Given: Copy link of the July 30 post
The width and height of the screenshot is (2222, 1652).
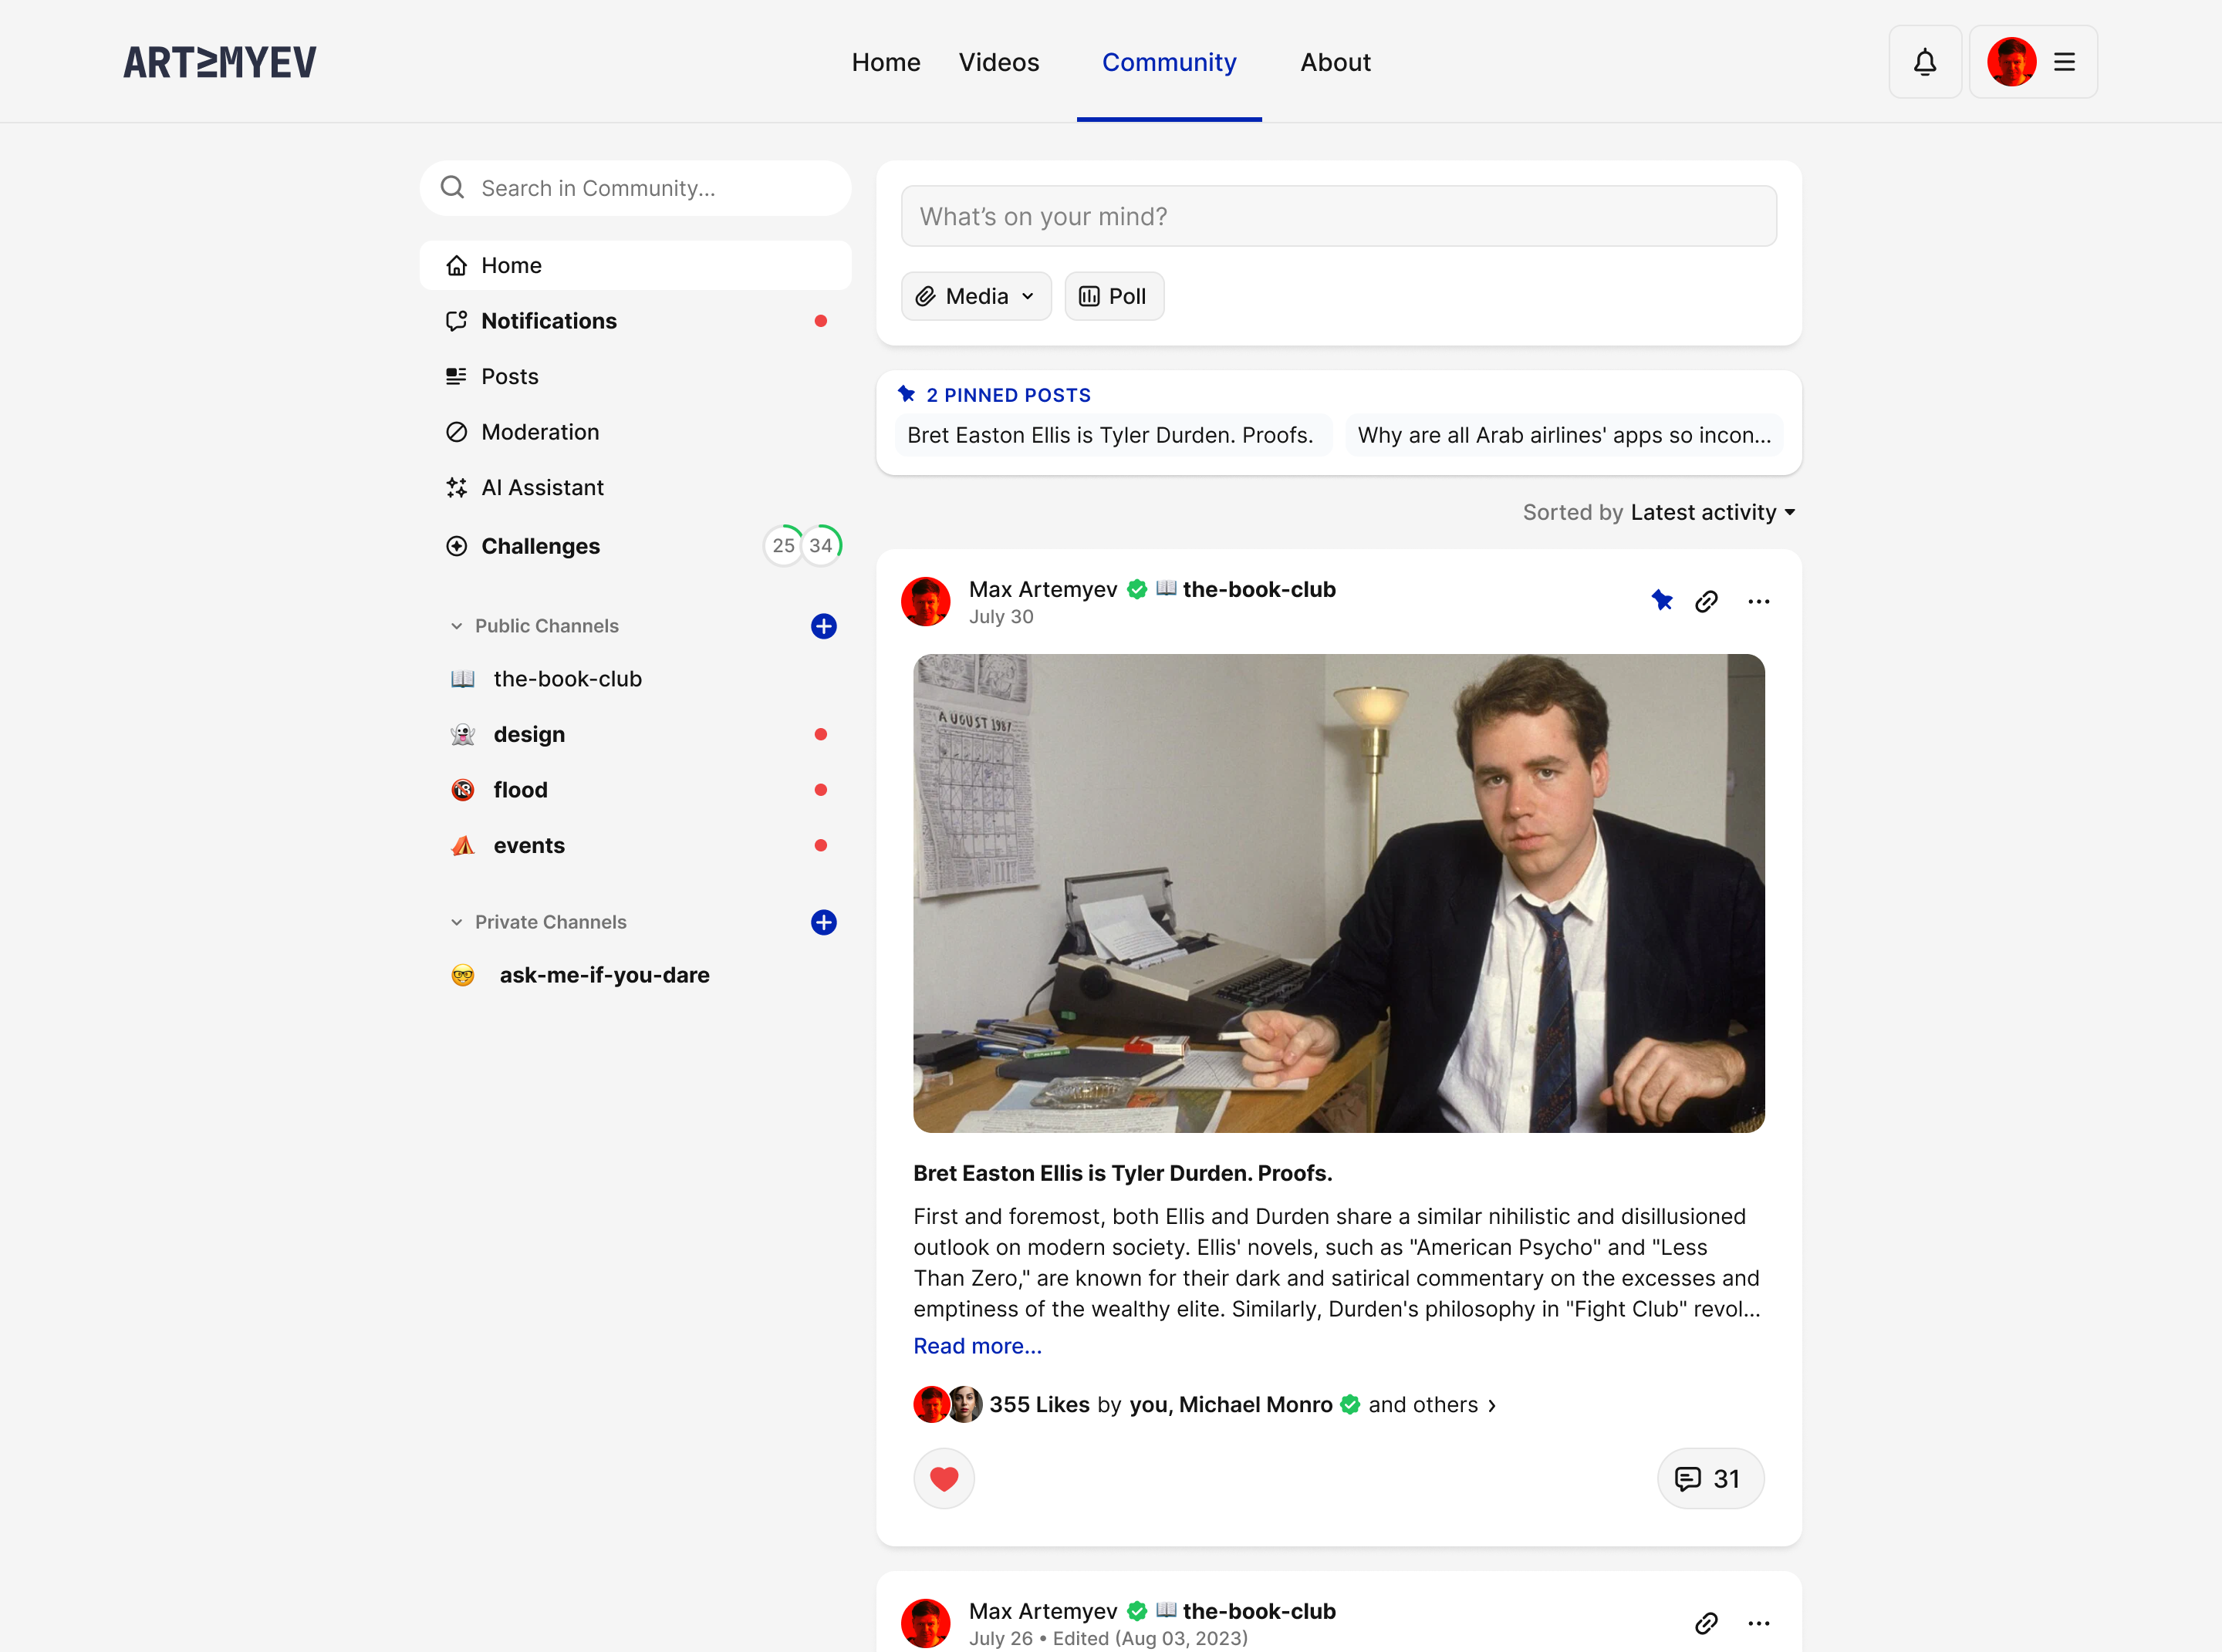Looking at the screenshot, I should tap(1706, 601).
